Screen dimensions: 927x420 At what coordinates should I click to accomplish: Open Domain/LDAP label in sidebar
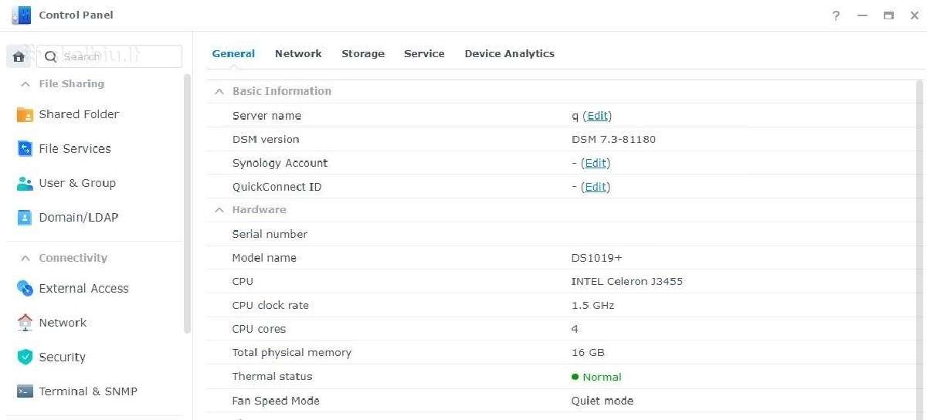79,218
